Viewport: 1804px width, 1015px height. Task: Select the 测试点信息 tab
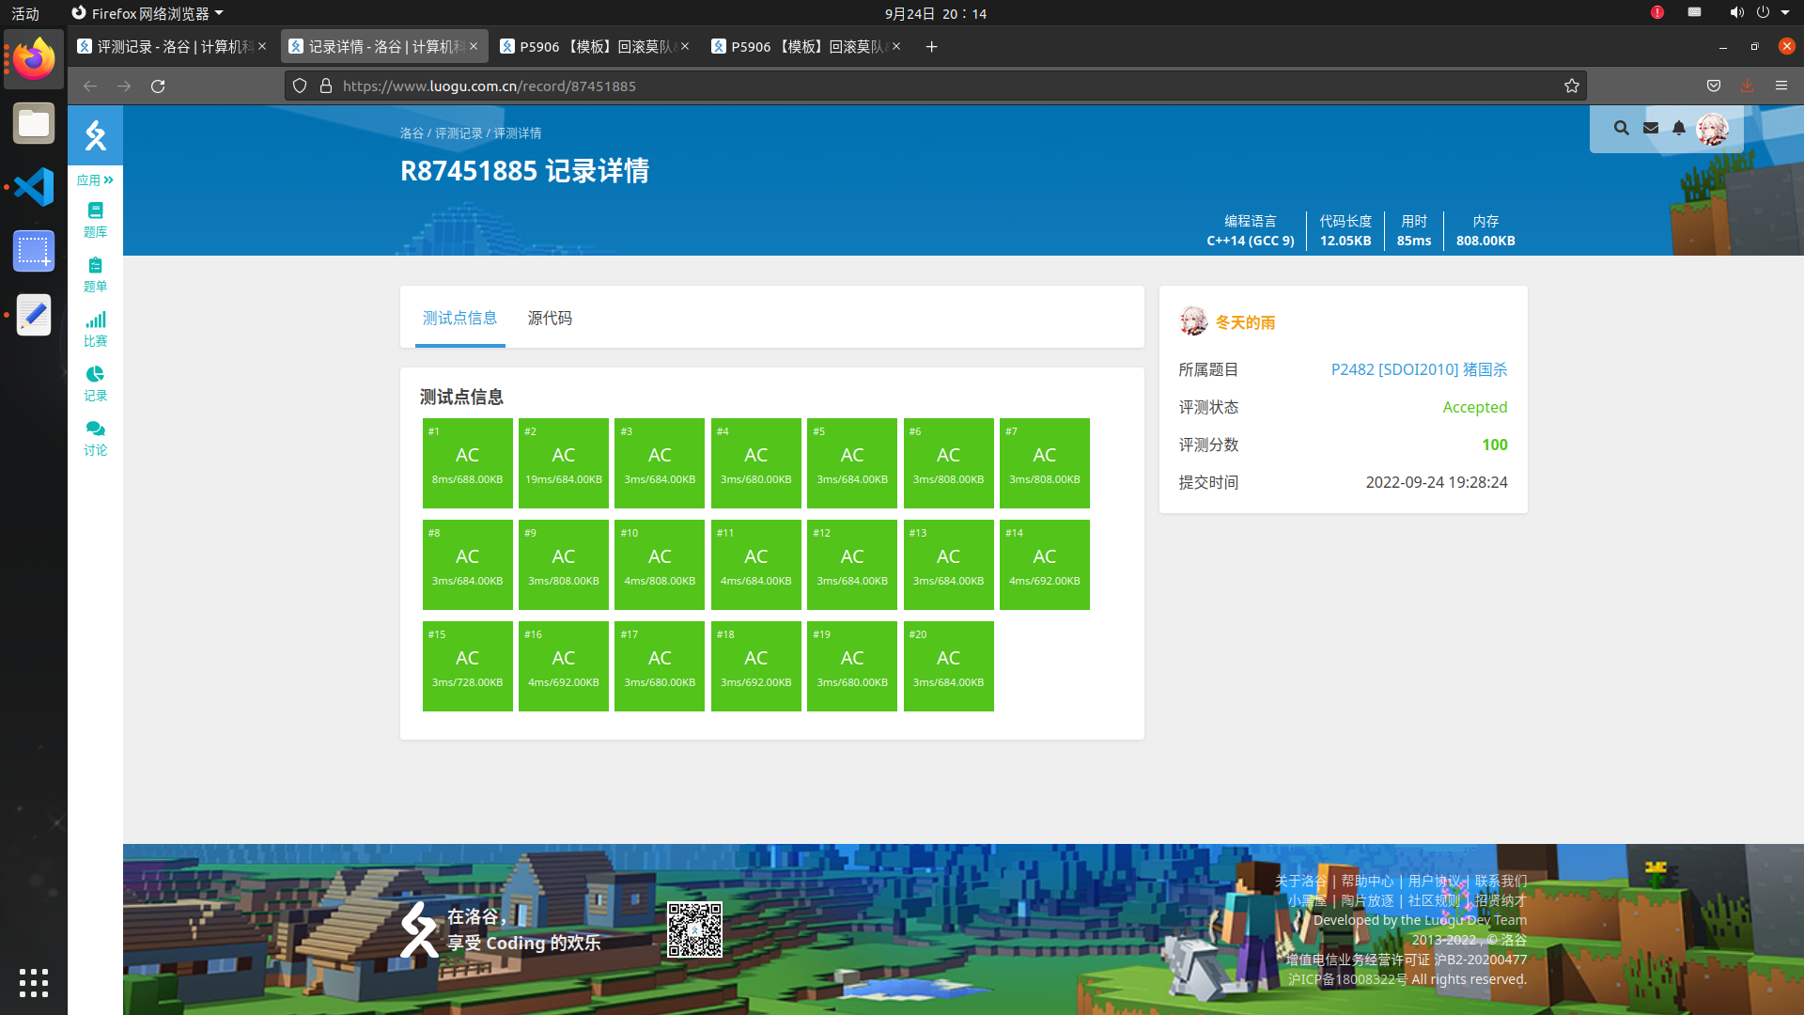coord(459,318)
